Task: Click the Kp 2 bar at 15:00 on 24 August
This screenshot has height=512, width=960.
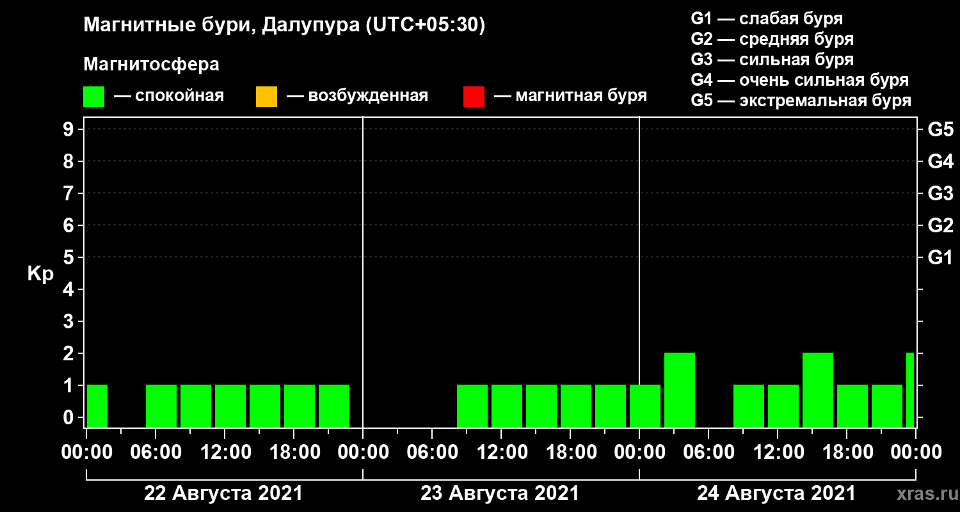Action: pos(818,390)
